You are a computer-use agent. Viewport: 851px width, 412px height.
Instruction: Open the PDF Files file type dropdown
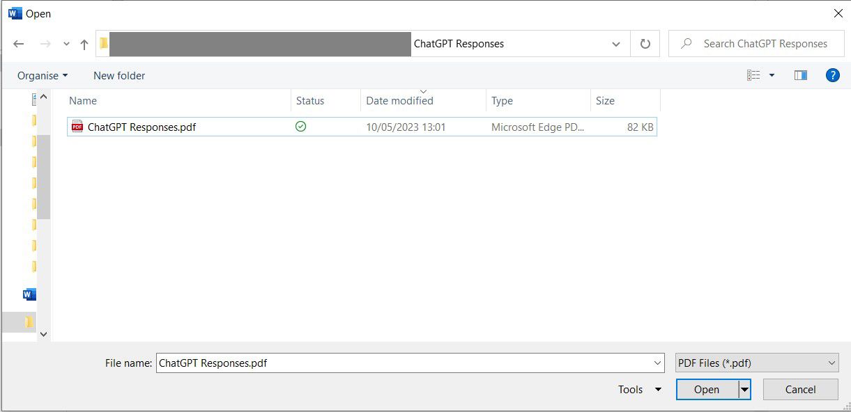click(757, 363)
